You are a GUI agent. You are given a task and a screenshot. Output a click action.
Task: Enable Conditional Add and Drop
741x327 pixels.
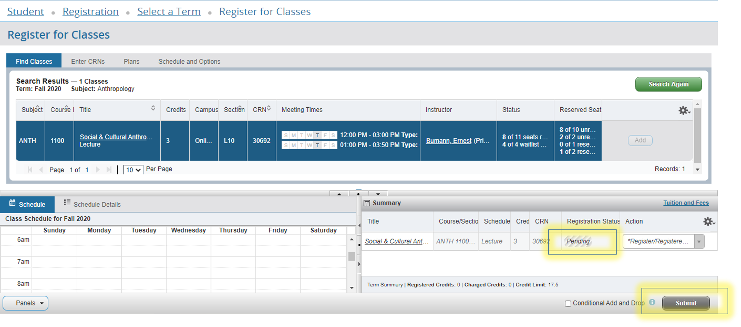[568, 303]
